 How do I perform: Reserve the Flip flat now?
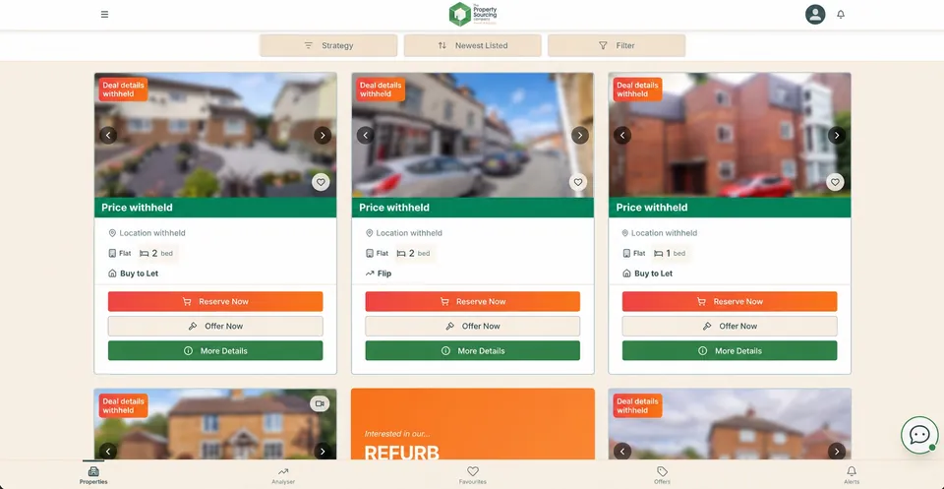coord(473,302)
